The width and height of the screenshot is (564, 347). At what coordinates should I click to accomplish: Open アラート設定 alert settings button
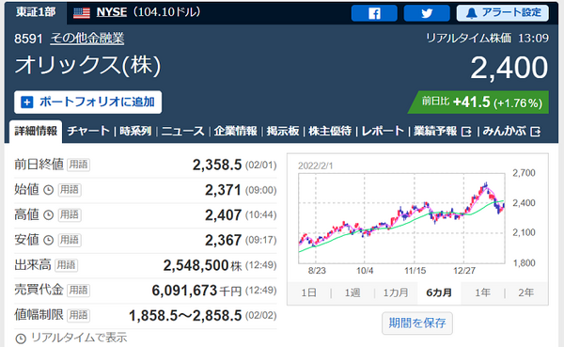pyautogui.click(x=503, y=13)
